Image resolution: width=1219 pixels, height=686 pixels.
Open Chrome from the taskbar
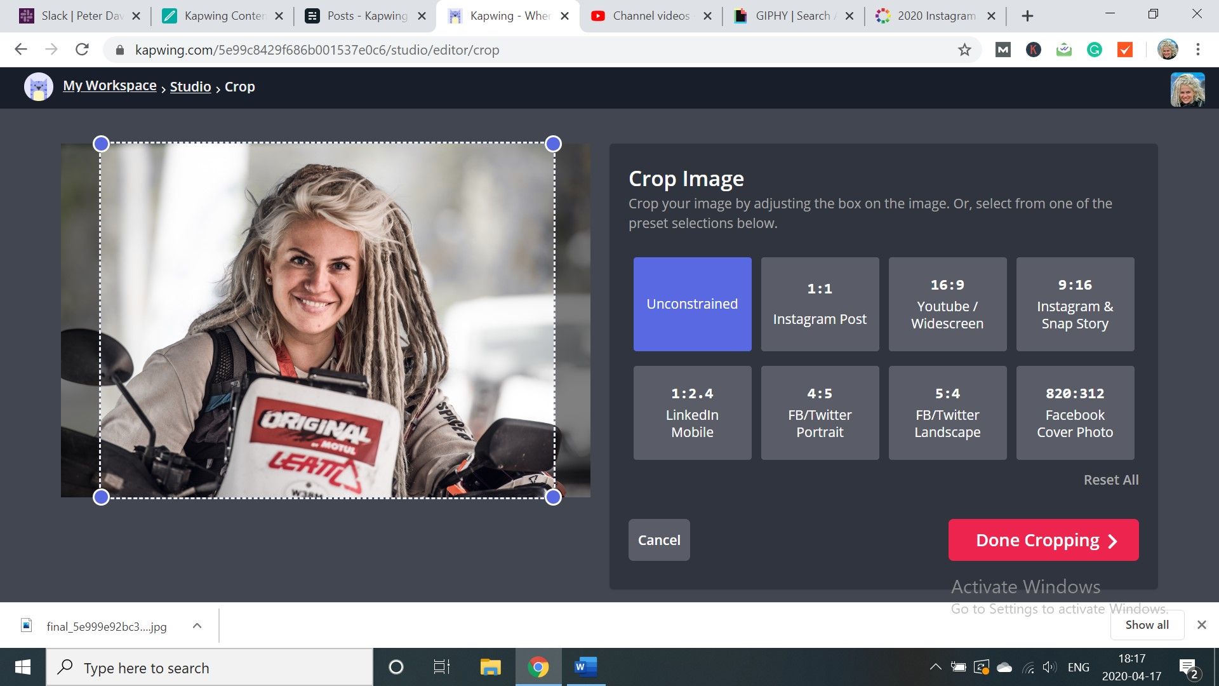point(538,667)
